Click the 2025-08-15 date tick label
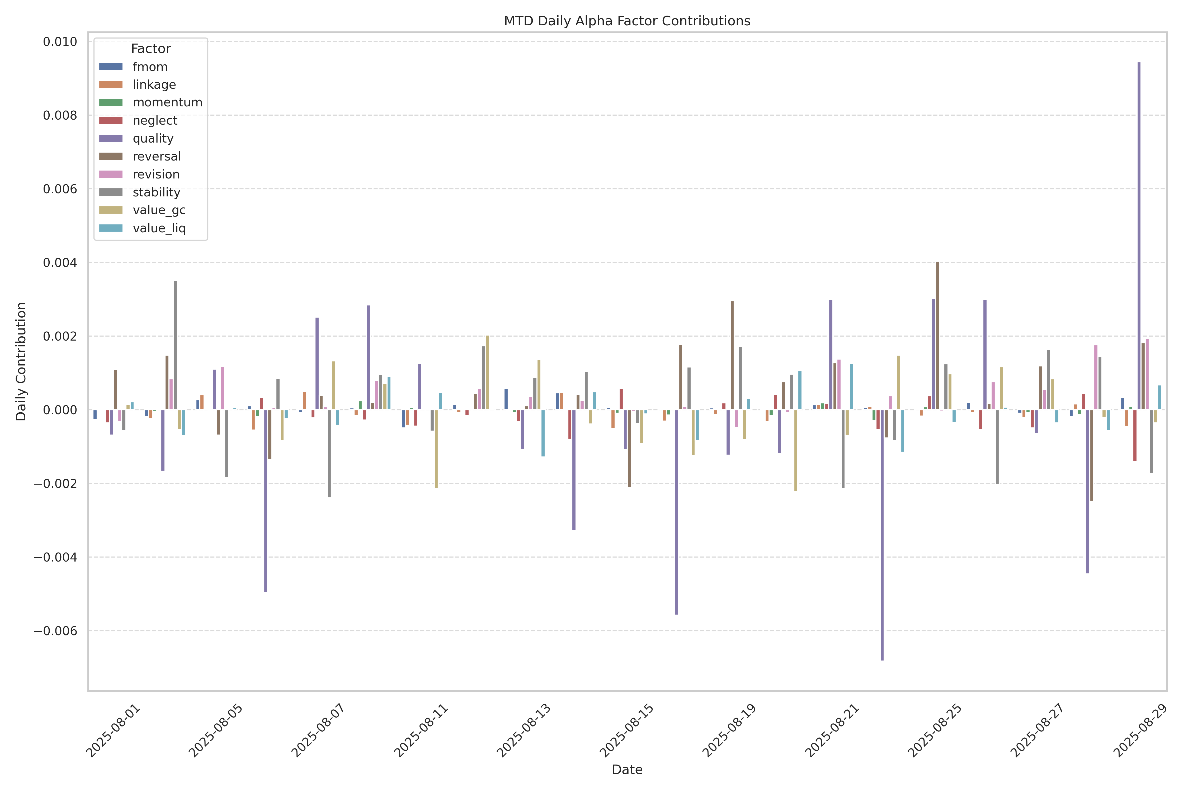The image size is (1188, 792). click(627, 730)
